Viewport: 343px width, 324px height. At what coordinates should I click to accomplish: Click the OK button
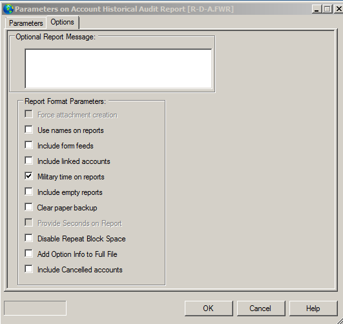coord(209,309)
